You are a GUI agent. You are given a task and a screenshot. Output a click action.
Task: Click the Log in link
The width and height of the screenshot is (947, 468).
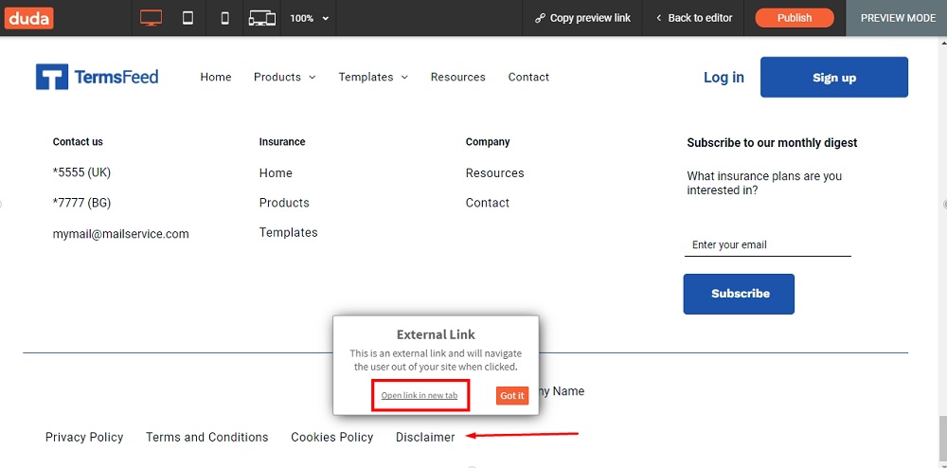724,78
